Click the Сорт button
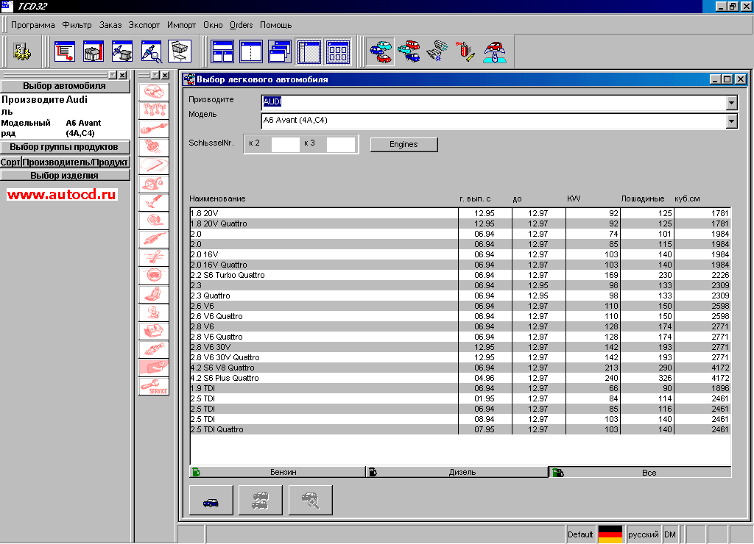This screenshot has height=544, width=754. pos(10,162)
